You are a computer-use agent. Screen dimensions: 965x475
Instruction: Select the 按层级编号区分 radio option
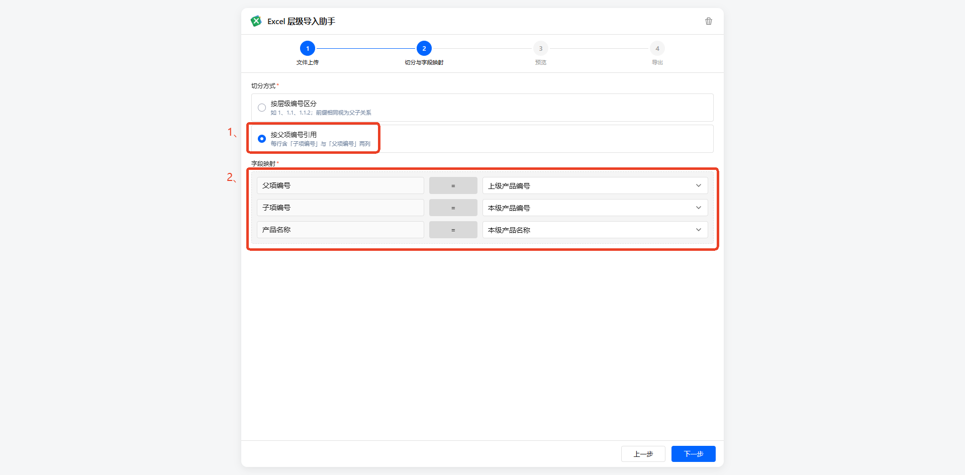point(262,108)
